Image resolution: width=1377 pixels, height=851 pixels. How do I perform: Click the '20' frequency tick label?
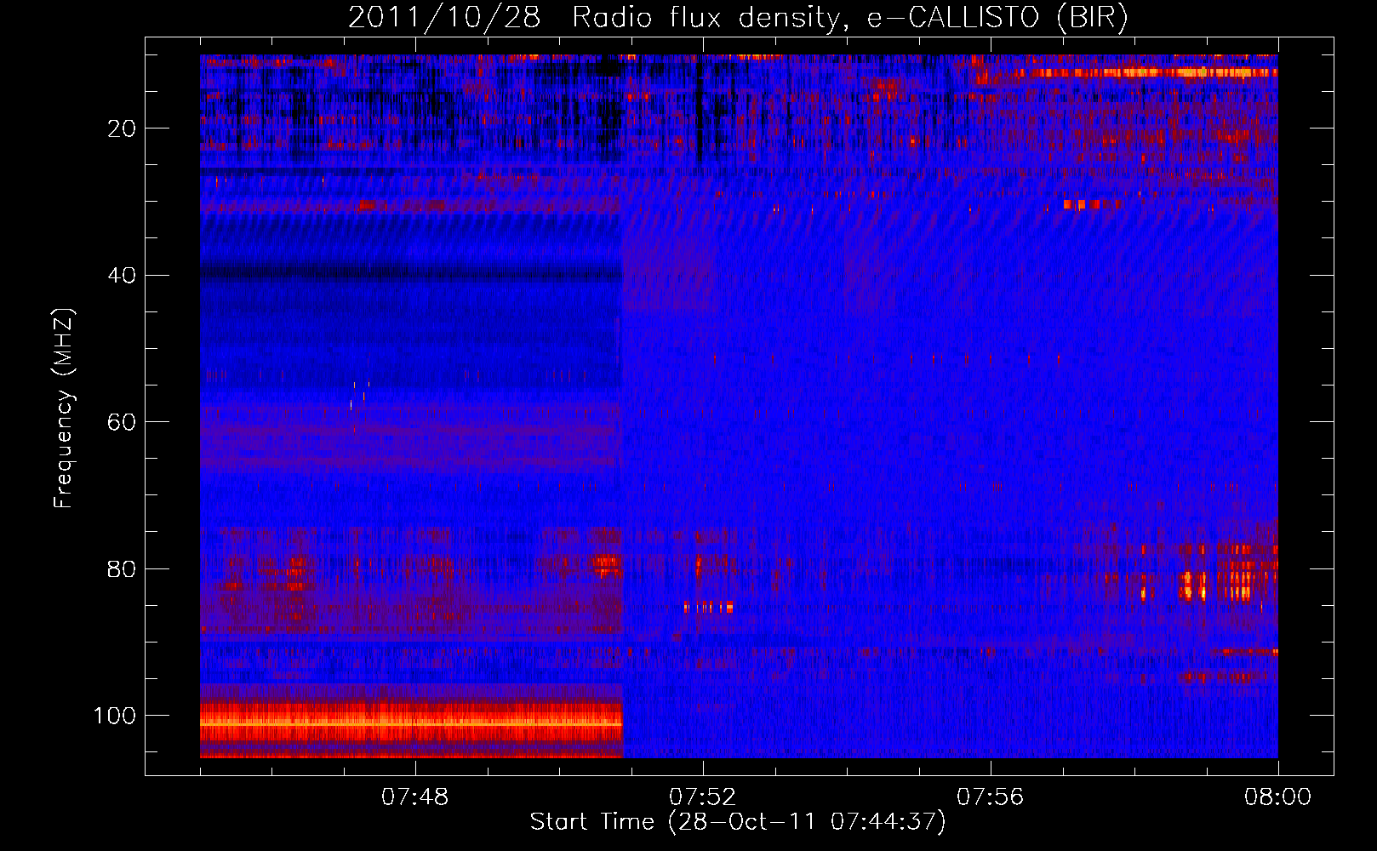point(122,129)
